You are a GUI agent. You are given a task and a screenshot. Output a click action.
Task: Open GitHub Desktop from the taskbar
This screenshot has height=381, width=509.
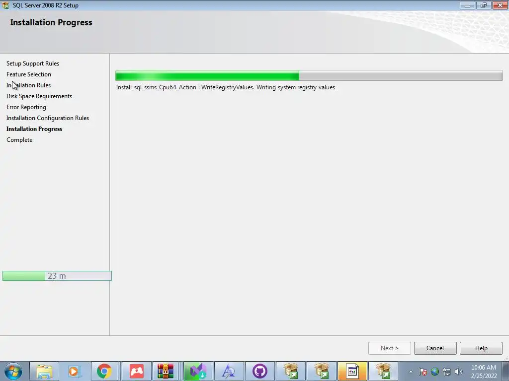259,371
